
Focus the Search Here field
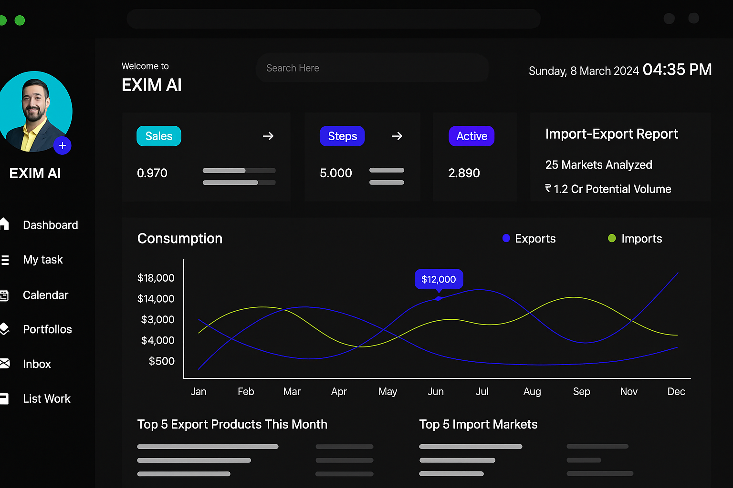click(x=372, y=68)
